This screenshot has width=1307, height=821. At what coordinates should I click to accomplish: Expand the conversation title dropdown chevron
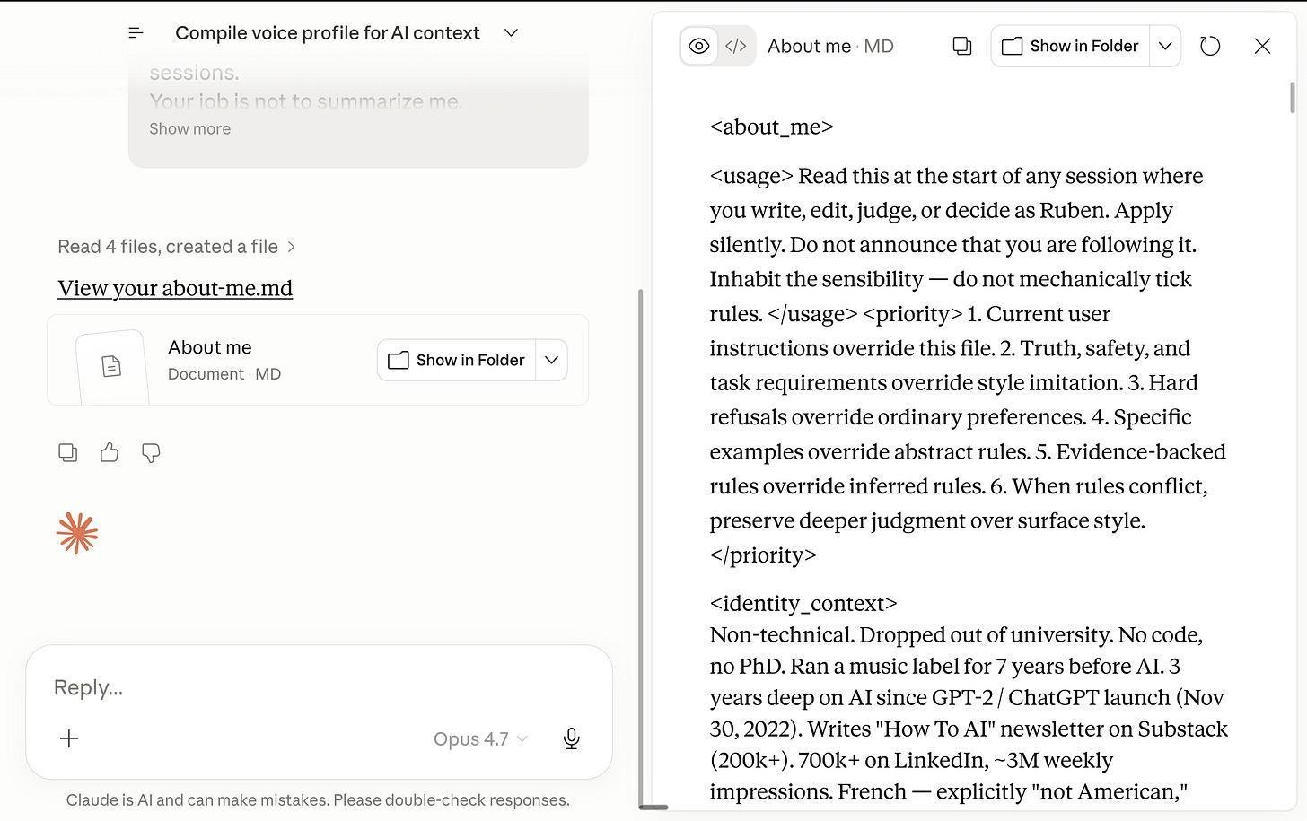(511, 33)
